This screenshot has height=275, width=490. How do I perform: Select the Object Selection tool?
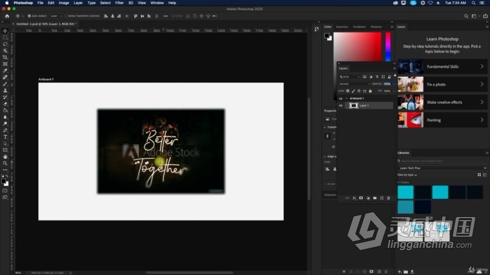pos(5,51)
